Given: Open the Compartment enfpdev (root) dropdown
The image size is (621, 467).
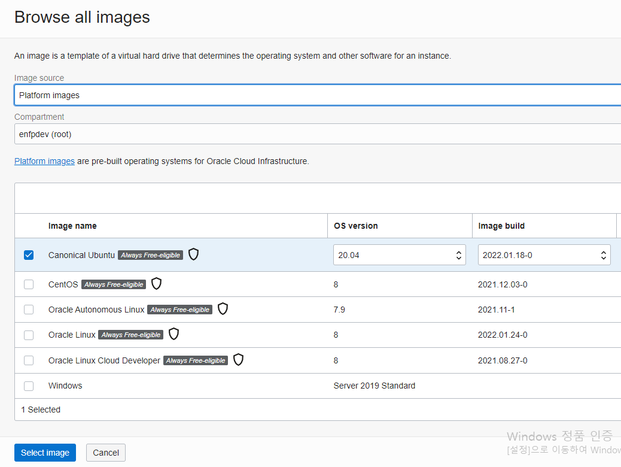Looking at the screenshot, I should coord(318,134).
